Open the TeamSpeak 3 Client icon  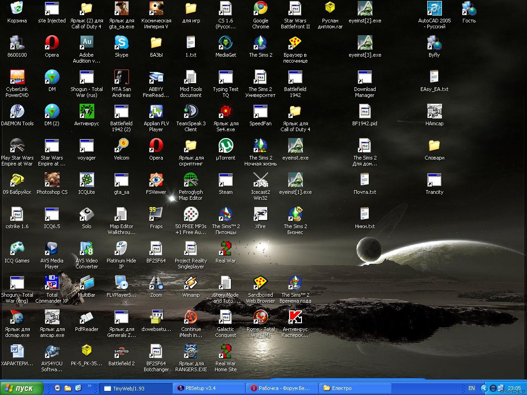[x=191, y=112]
